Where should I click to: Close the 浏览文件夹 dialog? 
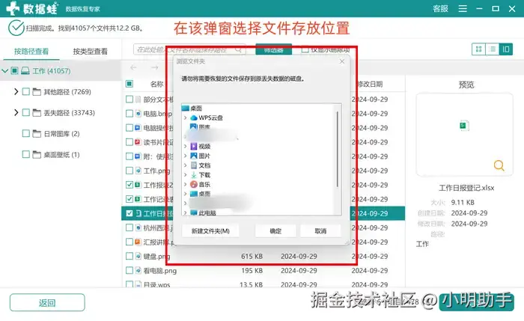(342, 61)
